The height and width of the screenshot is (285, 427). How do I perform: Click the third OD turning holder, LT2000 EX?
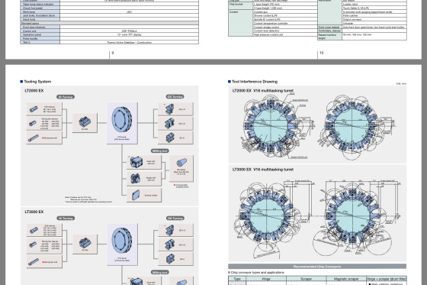tap(170, 138)
